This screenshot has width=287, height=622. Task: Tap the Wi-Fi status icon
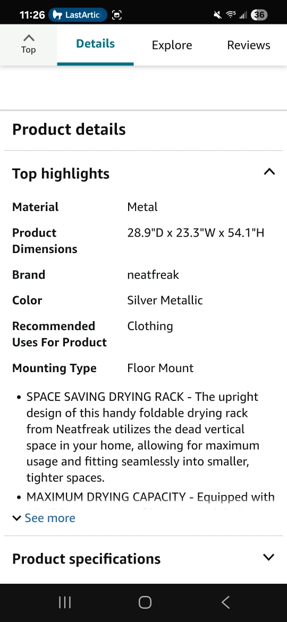pos(231,15)
